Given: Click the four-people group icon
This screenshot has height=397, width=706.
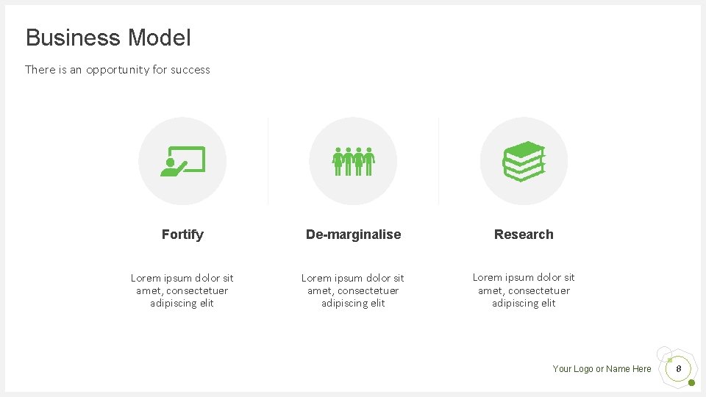Looking at the screenshot, I should [x=353, y=161].
